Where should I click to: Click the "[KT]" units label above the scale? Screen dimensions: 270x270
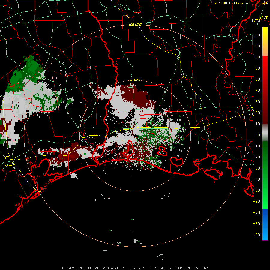coord(256,21)
